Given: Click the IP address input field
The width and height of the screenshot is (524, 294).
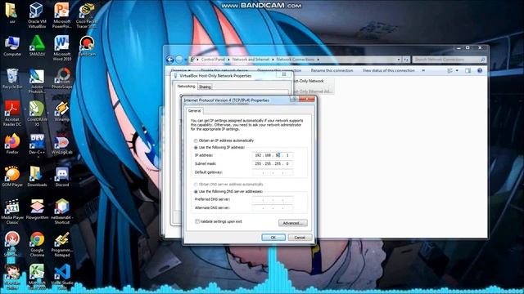Looking at the screenshot, I should (x=273, y=155).
